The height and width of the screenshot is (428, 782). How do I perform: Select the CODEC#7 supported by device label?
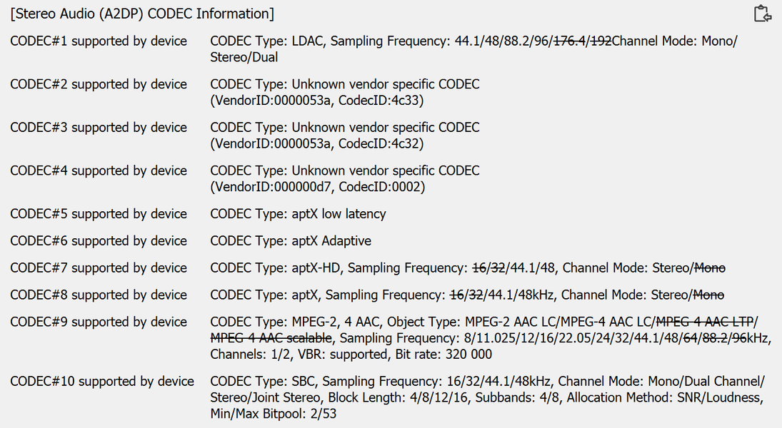click(x=99, y=268)
